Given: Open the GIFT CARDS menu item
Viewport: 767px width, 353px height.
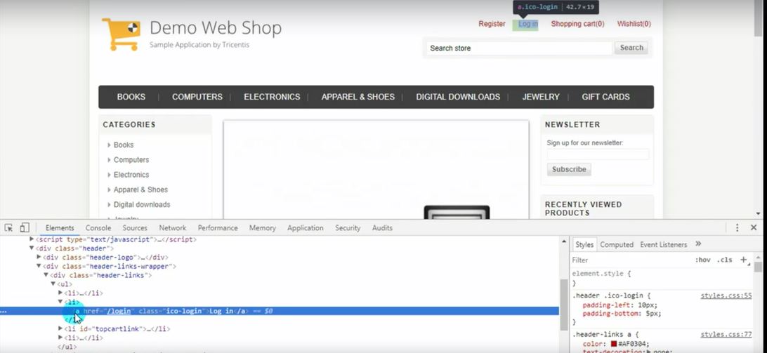Looking at the screenshot, I should pyautogui.click(x=605, y=97).
